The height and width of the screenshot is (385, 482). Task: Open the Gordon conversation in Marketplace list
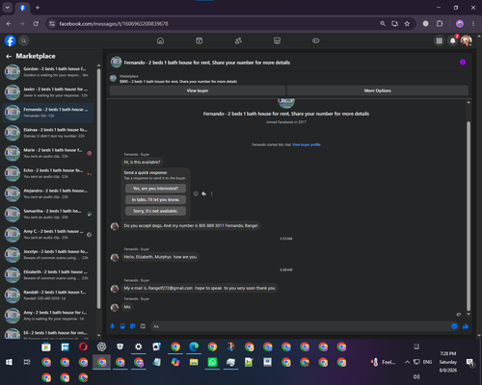pyautogui.click(x=48, y=72)
